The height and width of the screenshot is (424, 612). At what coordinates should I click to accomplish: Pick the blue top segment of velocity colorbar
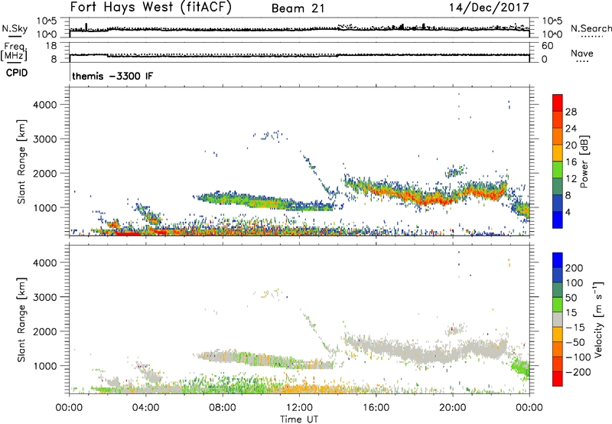point(558,260)
